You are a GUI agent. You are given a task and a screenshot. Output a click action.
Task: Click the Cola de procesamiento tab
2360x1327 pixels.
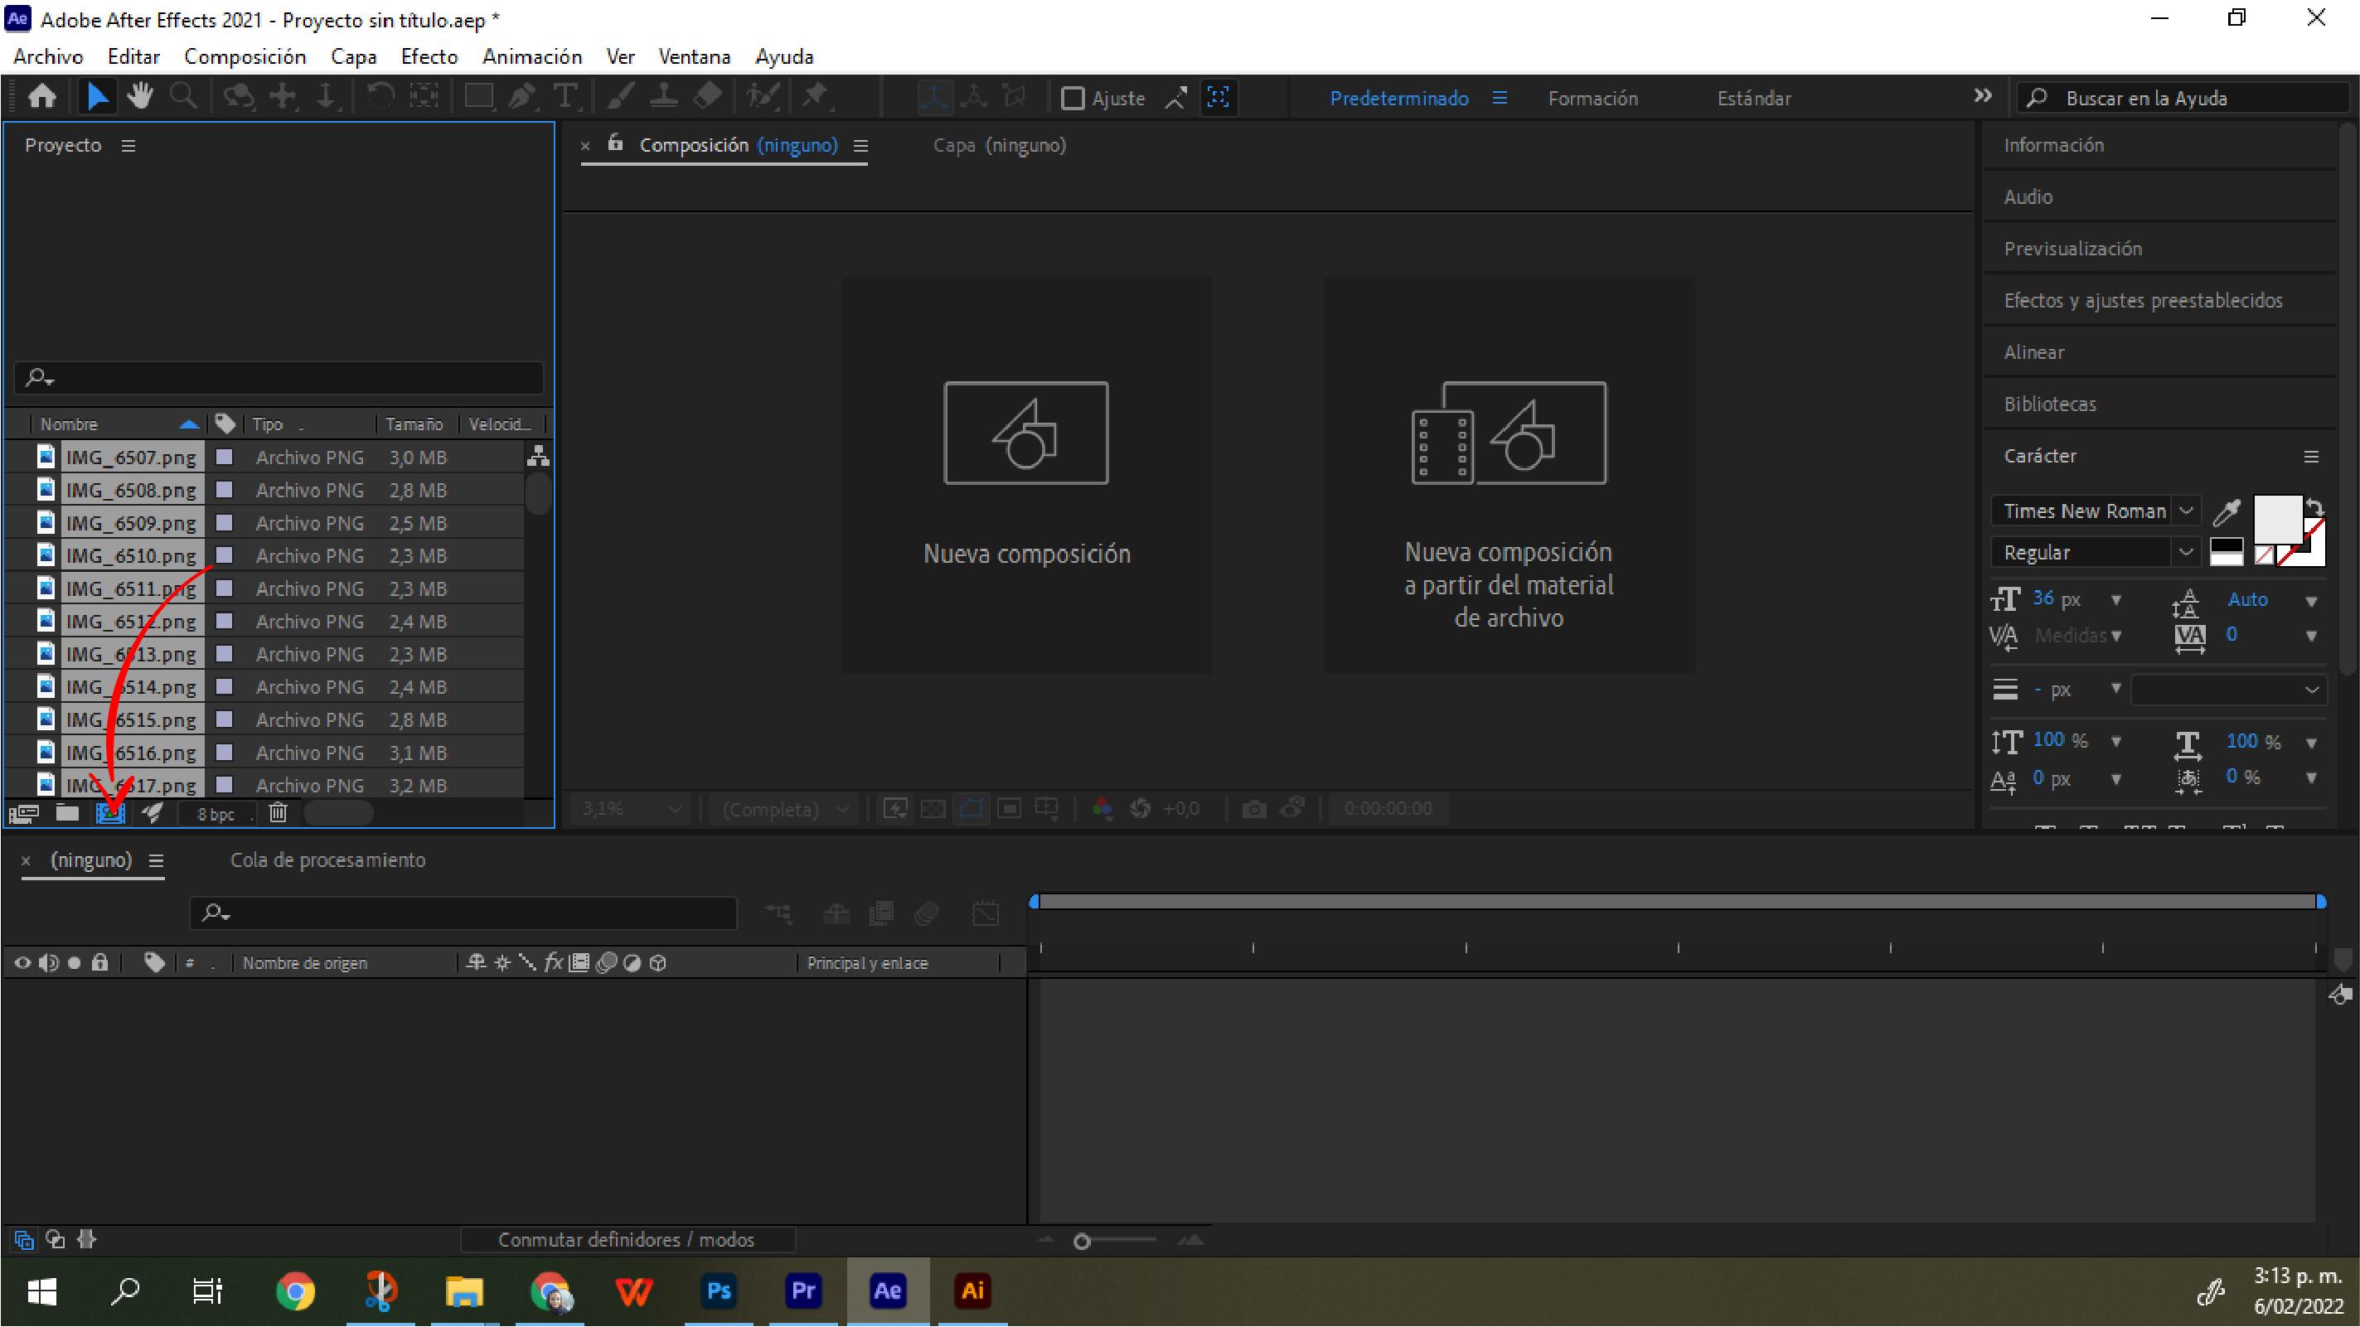[327, 859]
